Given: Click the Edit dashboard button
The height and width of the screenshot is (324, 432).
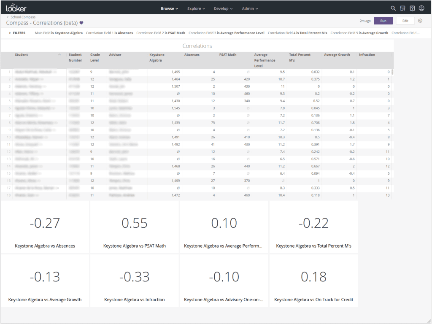Looking at the screenshot, I should pyautogui.click(x=405, y=21).
